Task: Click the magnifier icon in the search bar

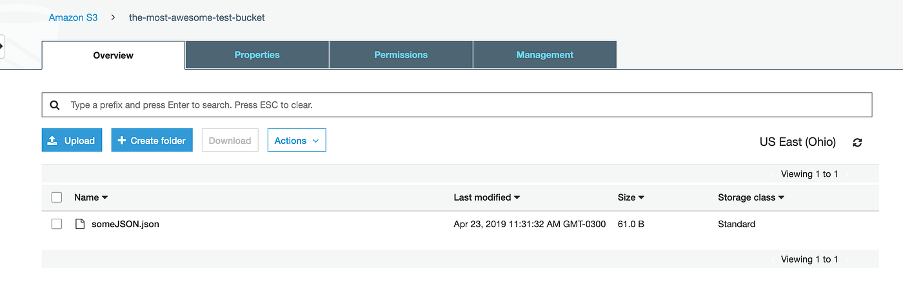Action: [x=55, y=105]
